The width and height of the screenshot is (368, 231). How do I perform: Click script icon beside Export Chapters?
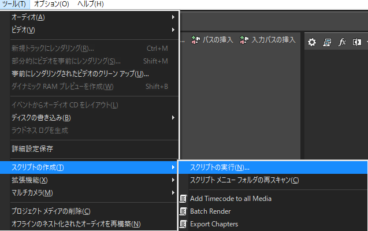(183, 224)
